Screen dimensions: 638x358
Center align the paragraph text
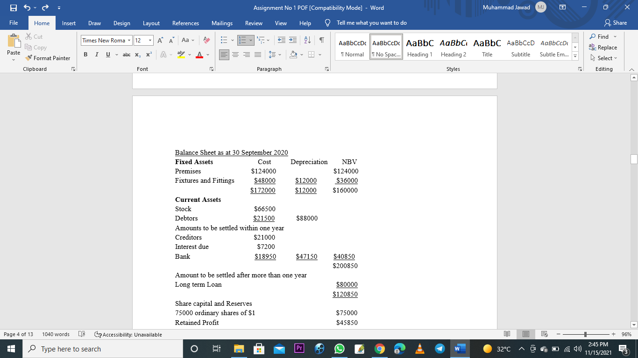point(235,55)
